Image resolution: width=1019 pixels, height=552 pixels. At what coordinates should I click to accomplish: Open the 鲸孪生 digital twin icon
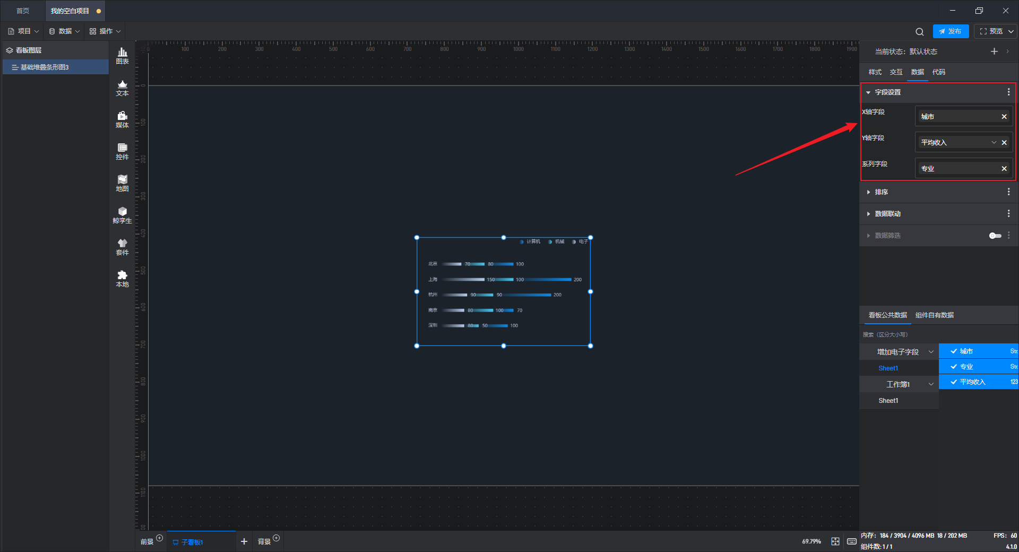122,215
